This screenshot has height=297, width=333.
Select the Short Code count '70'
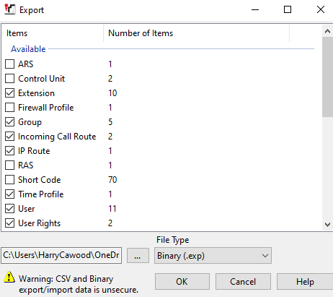[x=112, y=180]
